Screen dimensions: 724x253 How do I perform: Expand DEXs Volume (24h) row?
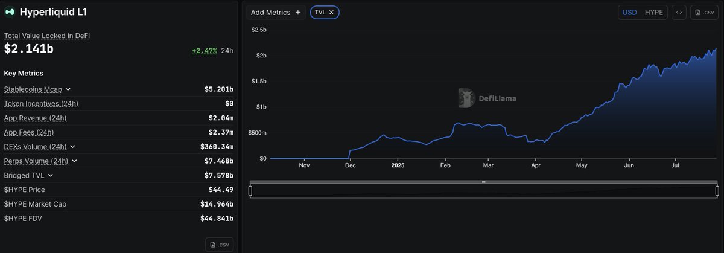pos(72,147)
